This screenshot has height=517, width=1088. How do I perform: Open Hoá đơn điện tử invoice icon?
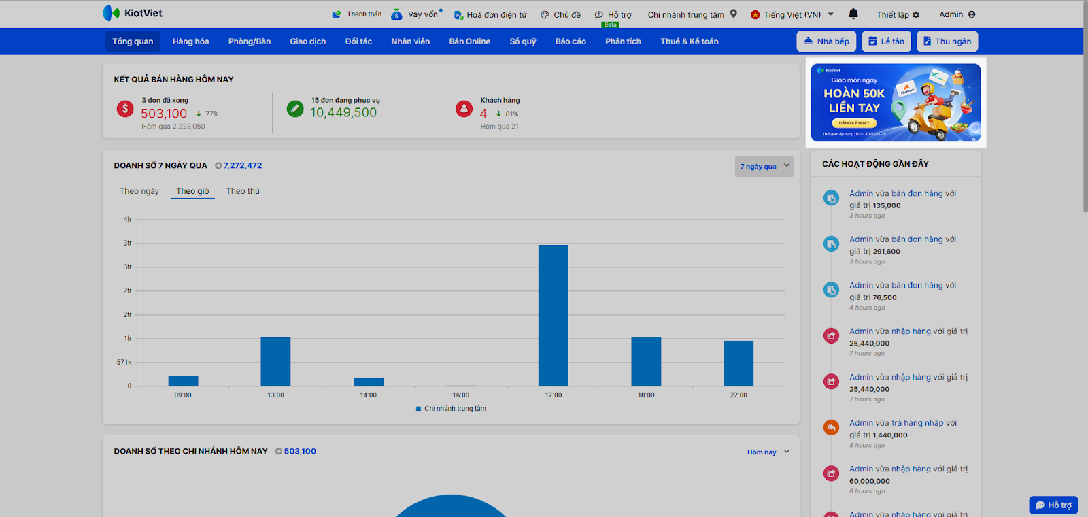pos(458,14)
